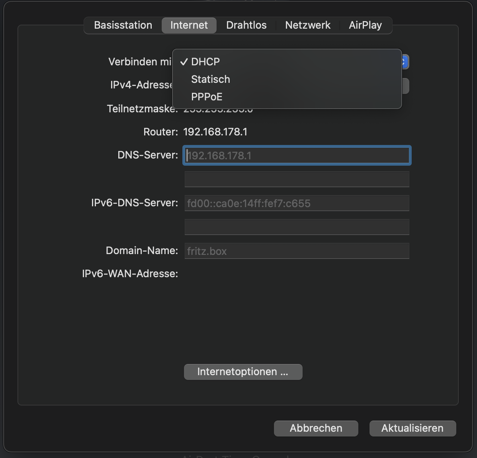Click the Domain-Name field showing fritz.box
This screenshot has width=477, height=458.
click(x=297, y=251)
